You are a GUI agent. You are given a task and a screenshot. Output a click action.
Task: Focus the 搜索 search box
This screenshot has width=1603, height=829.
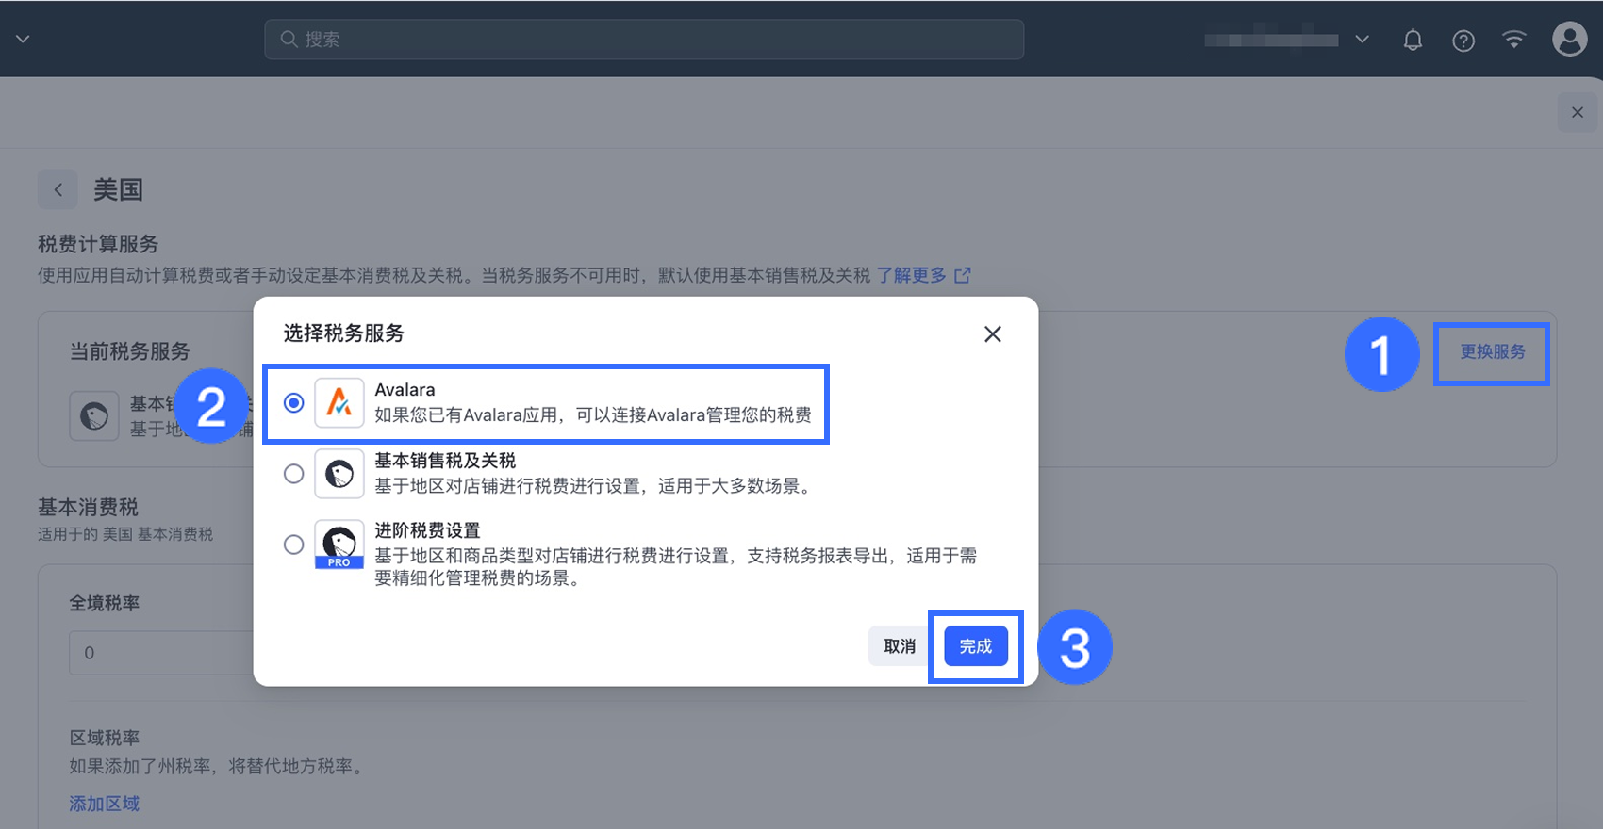click(x=644, y=40)
